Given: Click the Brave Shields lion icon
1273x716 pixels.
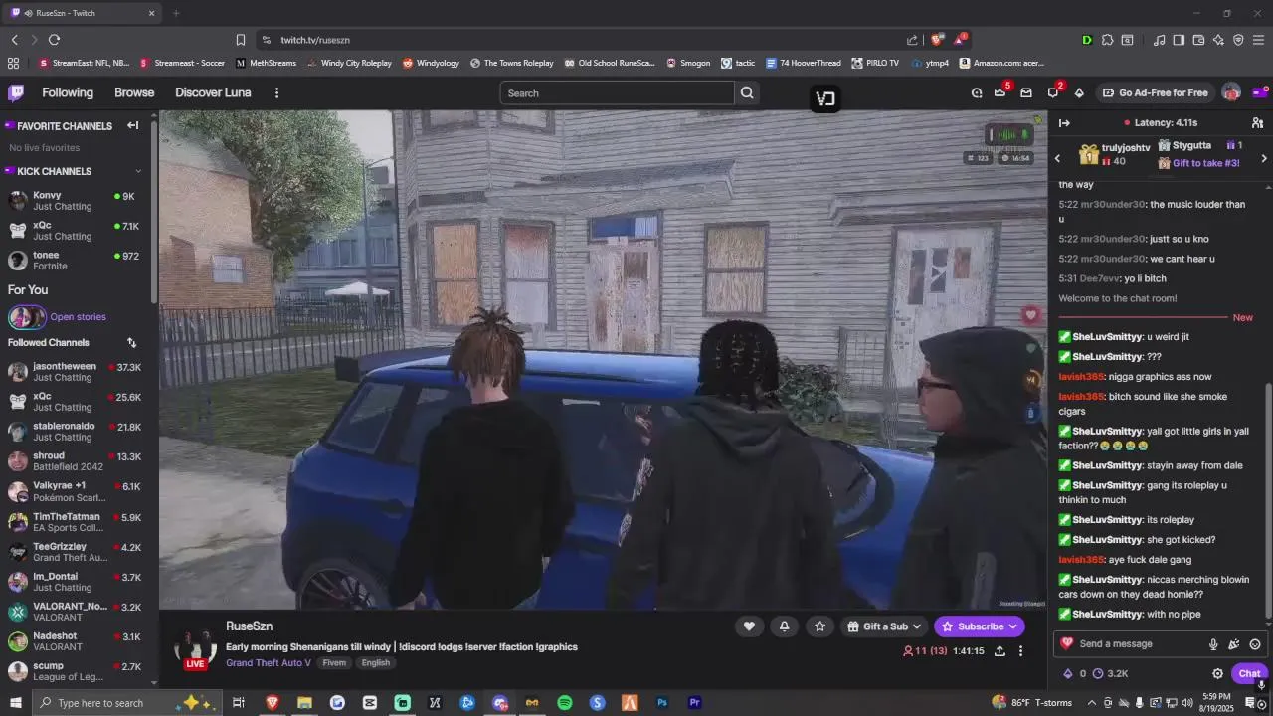Looking at the screenshot, I should coord(937,40).
